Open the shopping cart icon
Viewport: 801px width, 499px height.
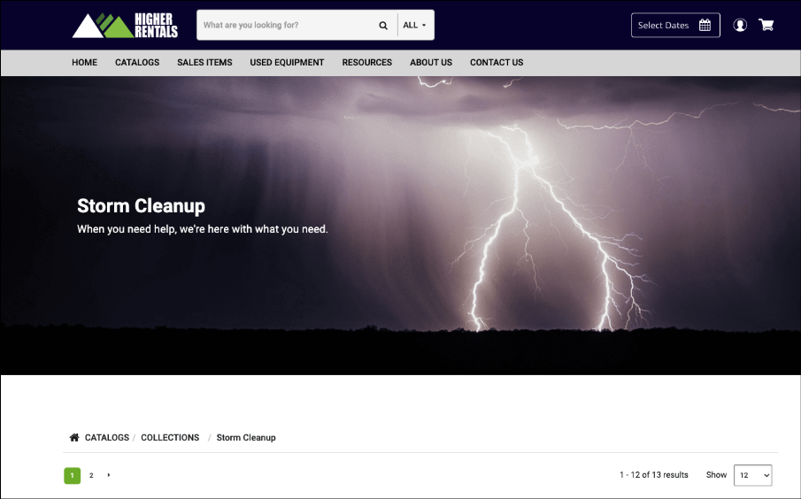(766, 26)
